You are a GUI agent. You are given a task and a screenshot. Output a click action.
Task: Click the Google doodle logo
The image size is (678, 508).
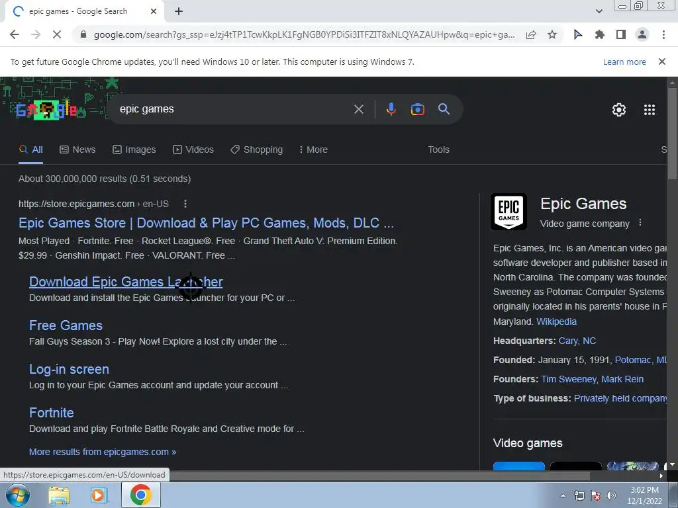coord(48,109)
